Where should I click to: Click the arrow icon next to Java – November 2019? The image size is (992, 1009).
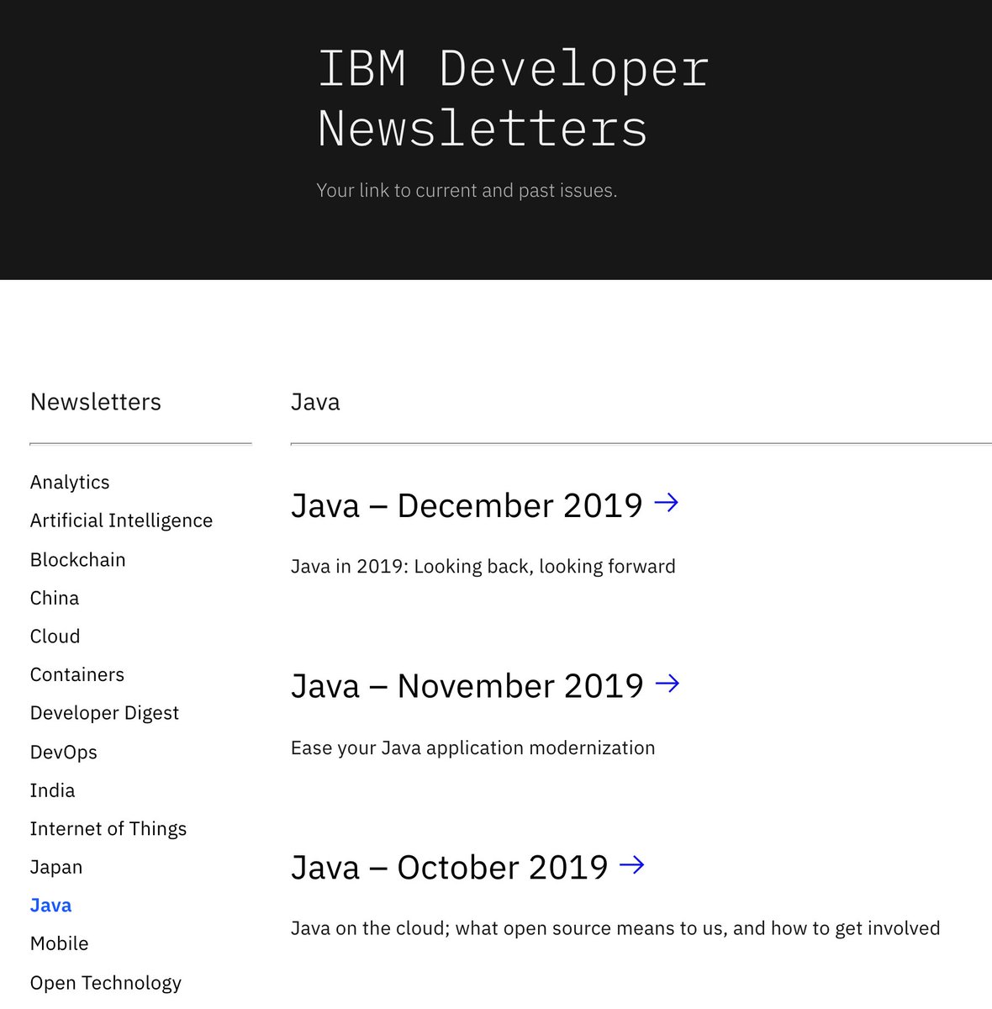(667, 684)
